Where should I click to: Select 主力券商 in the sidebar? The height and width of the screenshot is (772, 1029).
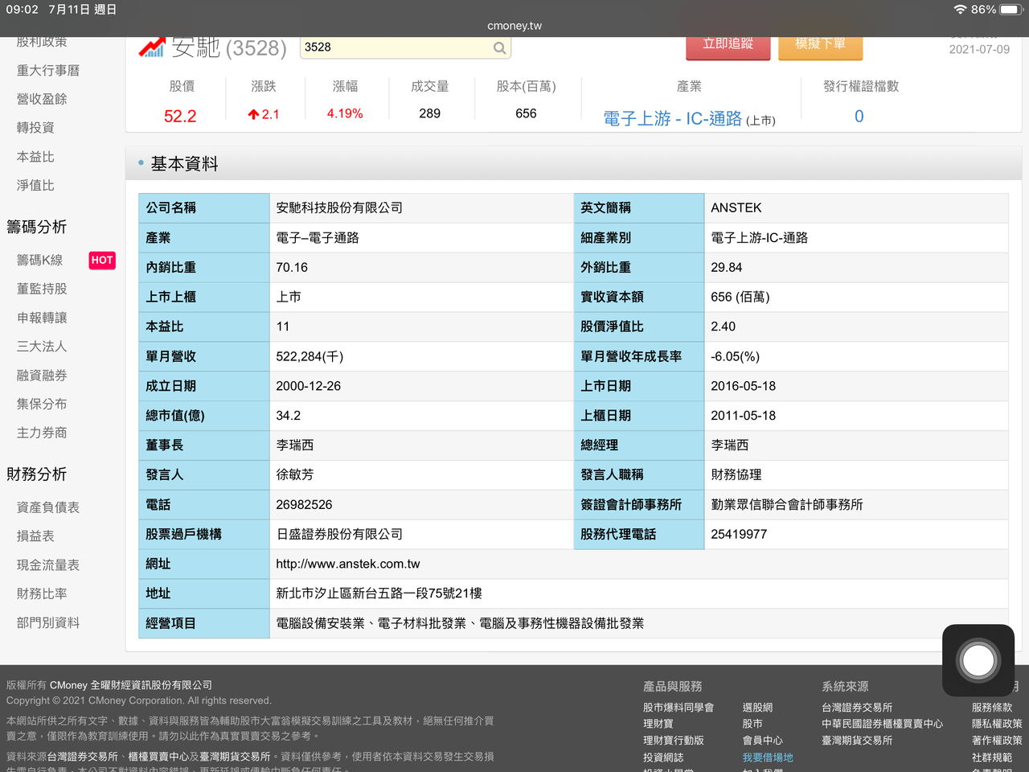[42, 433]
